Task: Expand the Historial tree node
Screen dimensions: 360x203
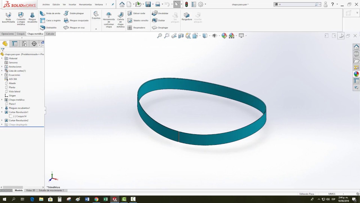Action: click(x=2, y=58)
